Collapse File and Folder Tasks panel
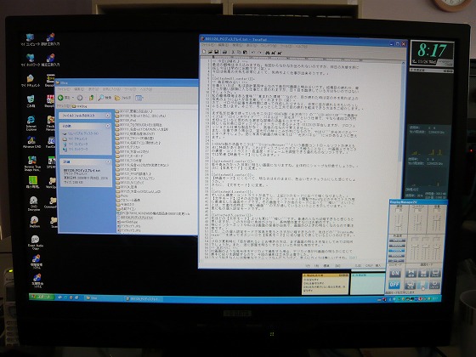Image resolution: width=476 pixels, height=357 pixels. point(108,116)
